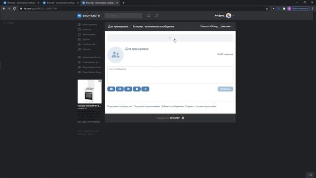316x178 pixels.
Task: Open the browser extensions puzzle icon
Action: click(284, 9)
